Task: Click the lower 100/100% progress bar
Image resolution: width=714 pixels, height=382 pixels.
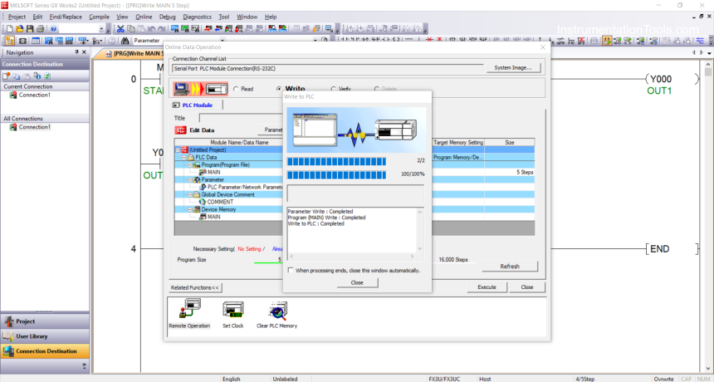Action: [336, 175]
